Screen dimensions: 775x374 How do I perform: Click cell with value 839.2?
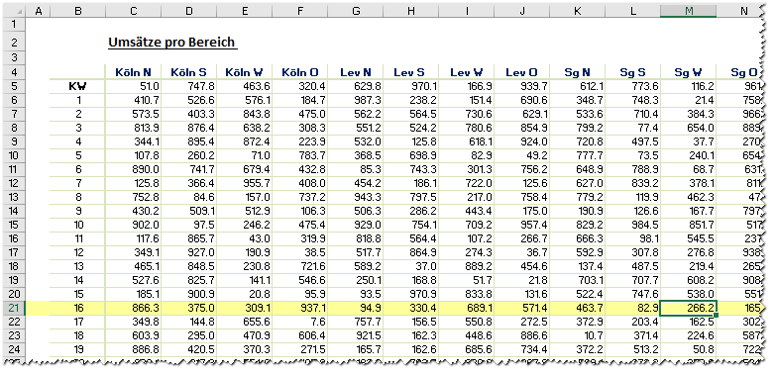(x=632, y=184)
